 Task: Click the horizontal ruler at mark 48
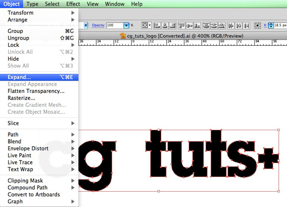click(x=204, y=42)
